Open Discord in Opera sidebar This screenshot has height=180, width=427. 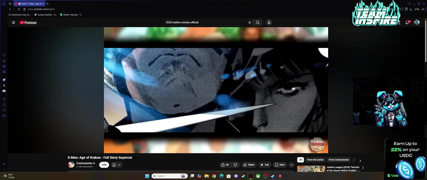click(x=4, y=91)
